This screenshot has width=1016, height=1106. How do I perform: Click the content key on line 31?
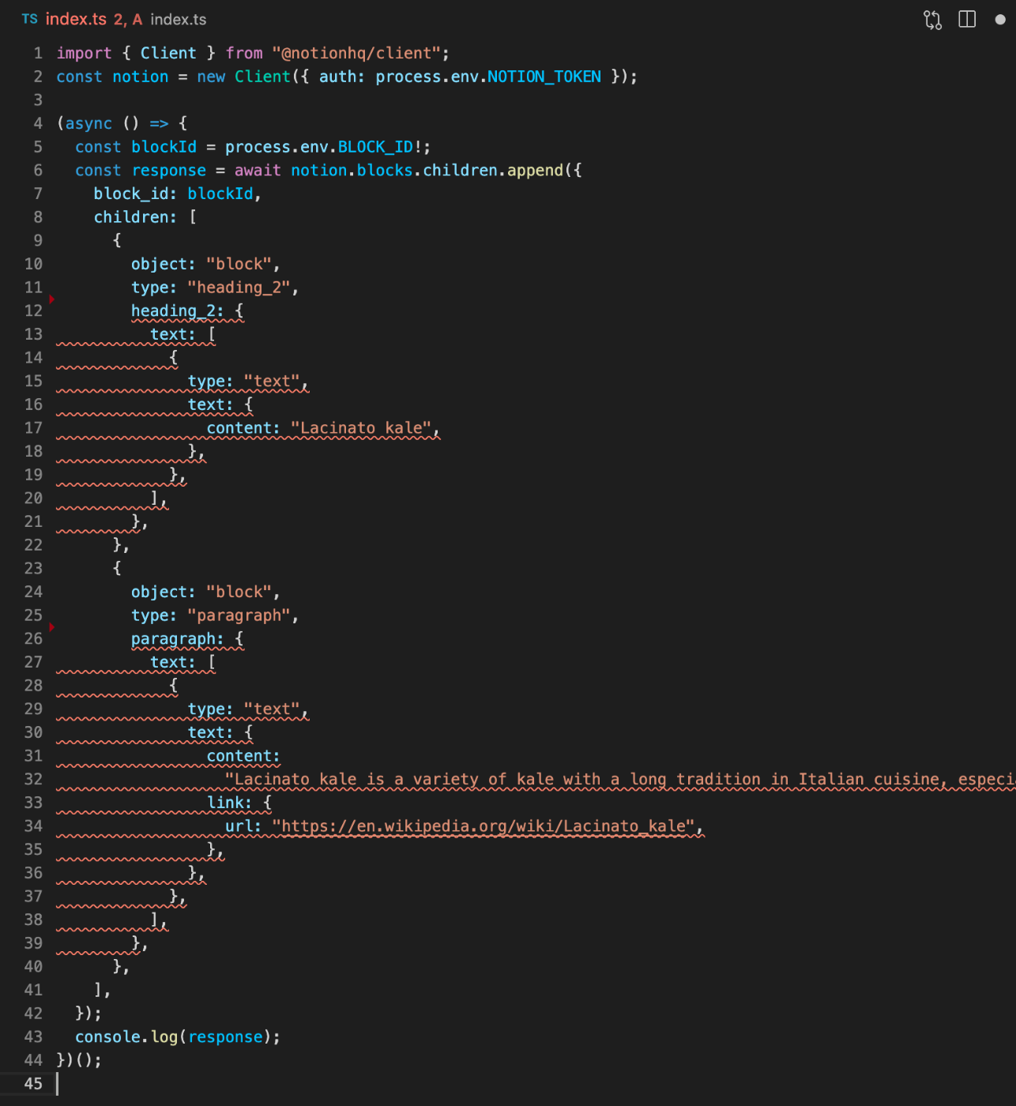239,756
